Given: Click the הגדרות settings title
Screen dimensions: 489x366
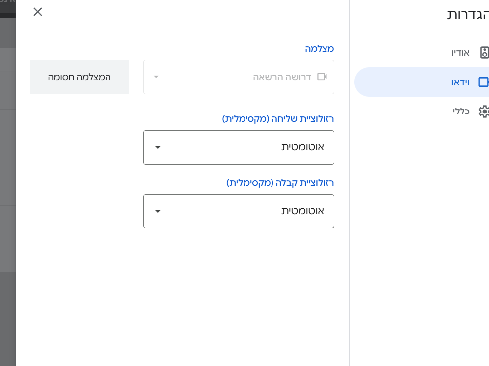Looking at the screenshot, I should click(467, 15).
